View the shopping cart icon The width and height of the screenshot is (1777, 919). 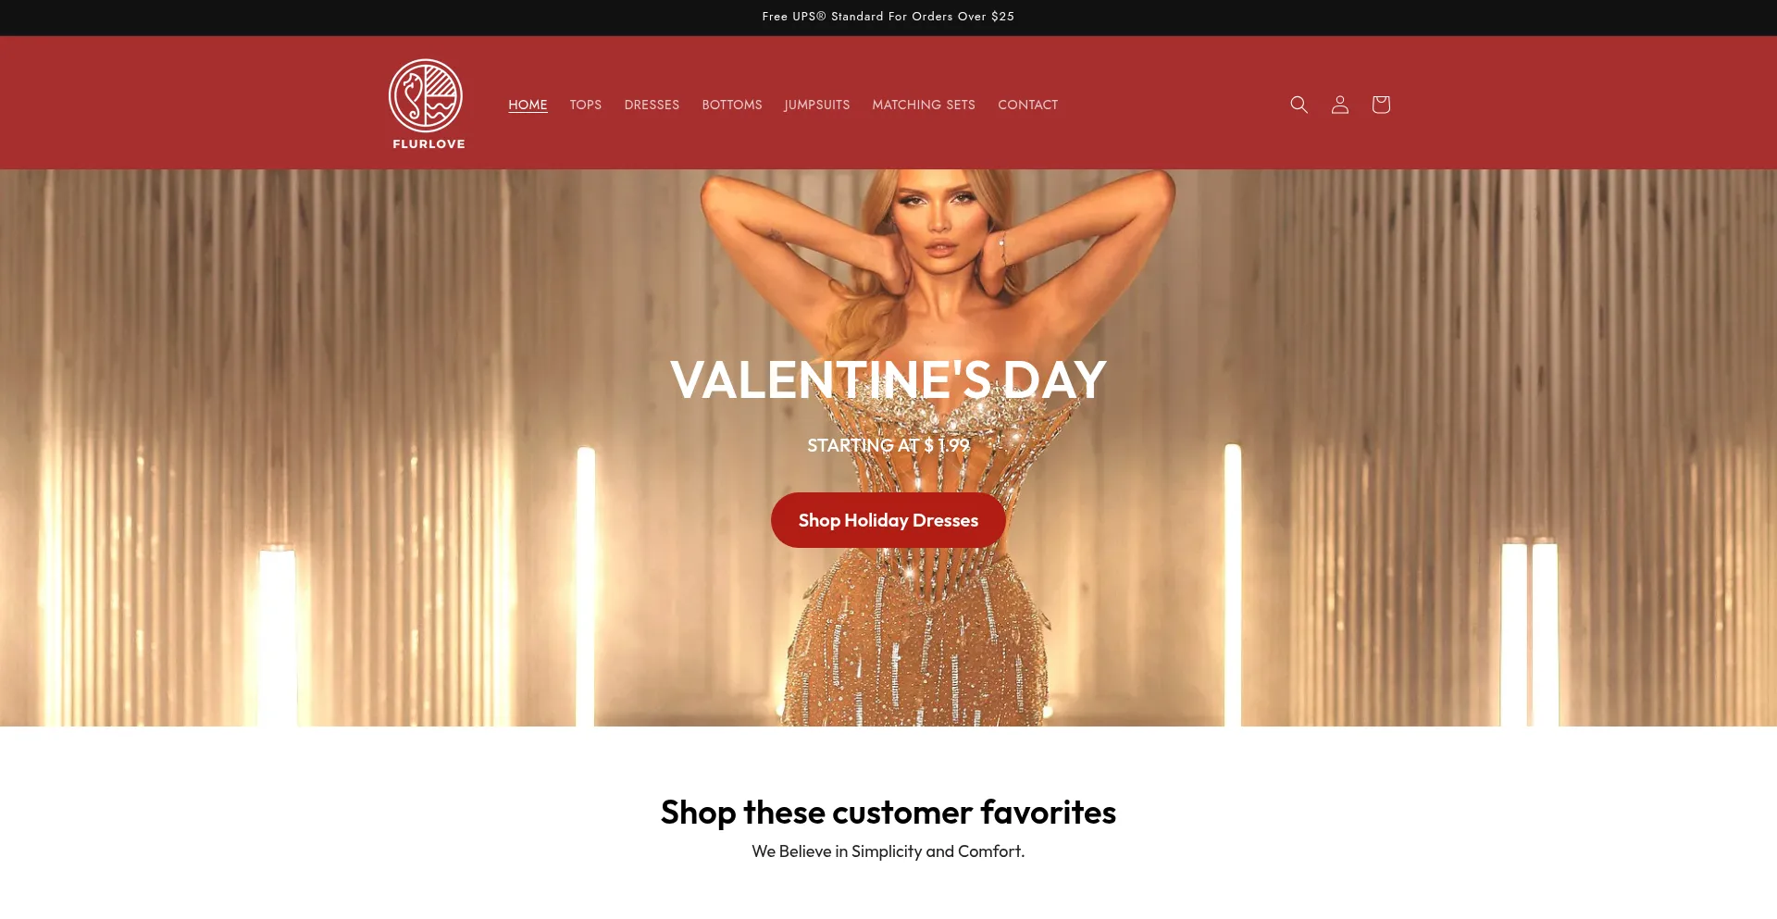(x=1380, y=105)
